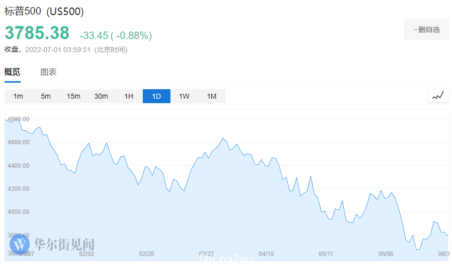The width and height of the screenshot is (452, 265).
Task: Switch to the 概览 tab
Action: 13,72
